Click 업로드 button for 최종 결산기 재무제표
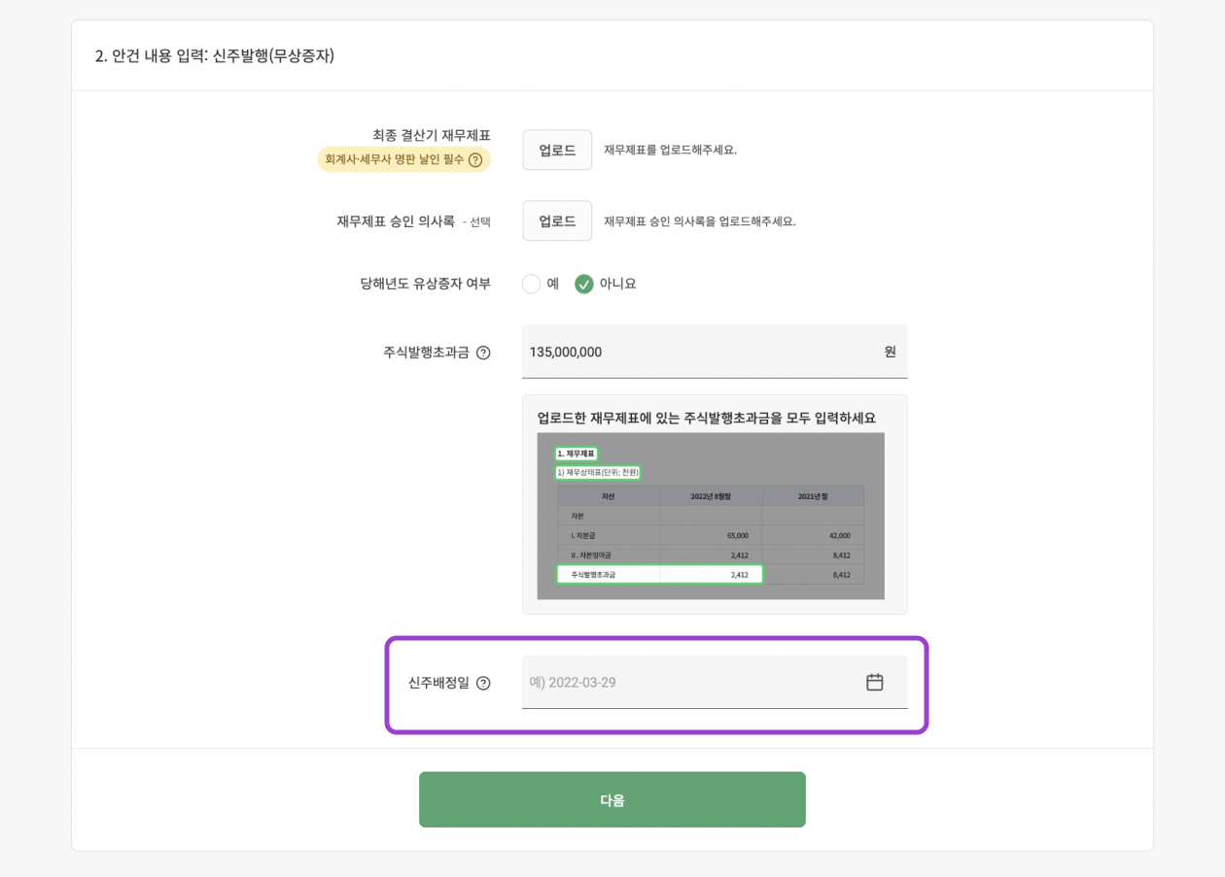Screen dimensions: 1225x877 click(557, 150)
